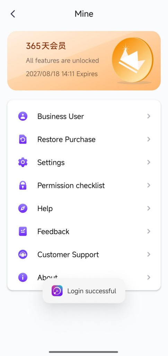
Task: Tap the back arrow icon
Action: coord(13,14)
